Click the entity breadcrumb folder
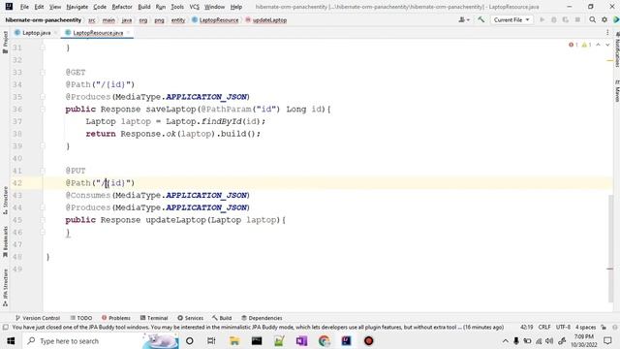Image resolution: width=620 pixels, height=349 pixels. tap(178, 19)
